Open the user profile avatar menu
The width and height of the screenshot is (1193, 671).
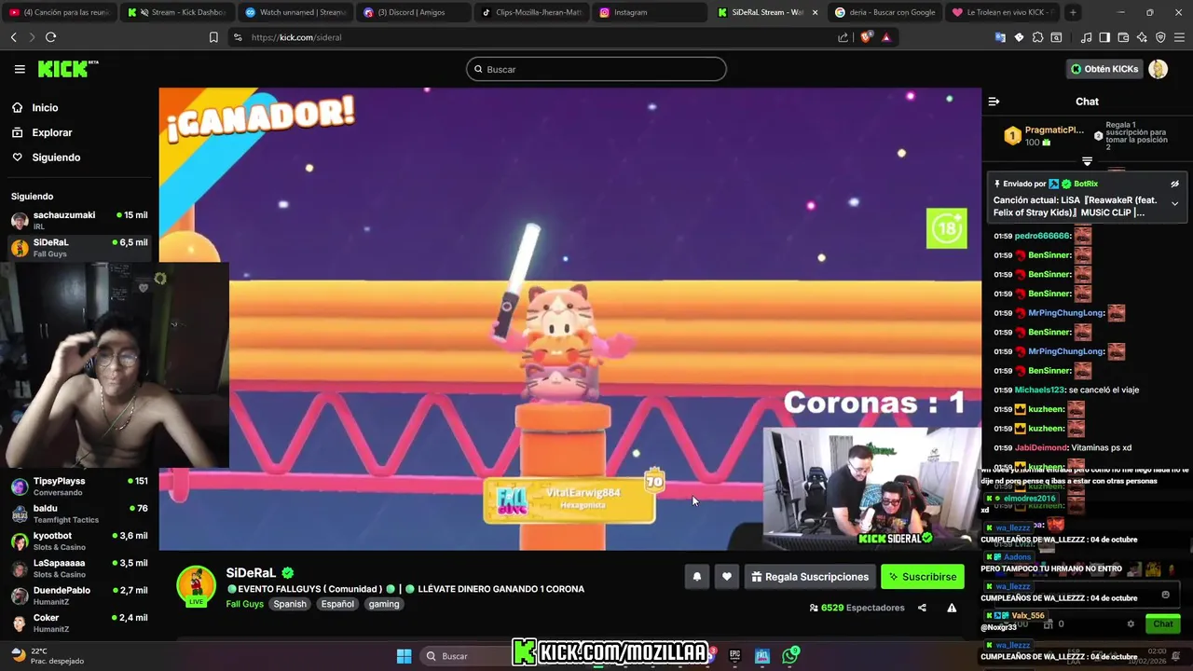(x=1158, y=69)
